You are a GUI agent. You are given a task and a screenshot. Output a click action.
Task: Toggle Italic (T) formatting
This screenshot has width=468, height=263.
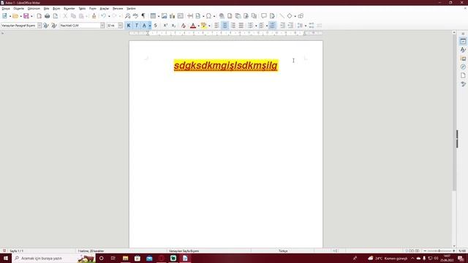click(x=137, y=26)
